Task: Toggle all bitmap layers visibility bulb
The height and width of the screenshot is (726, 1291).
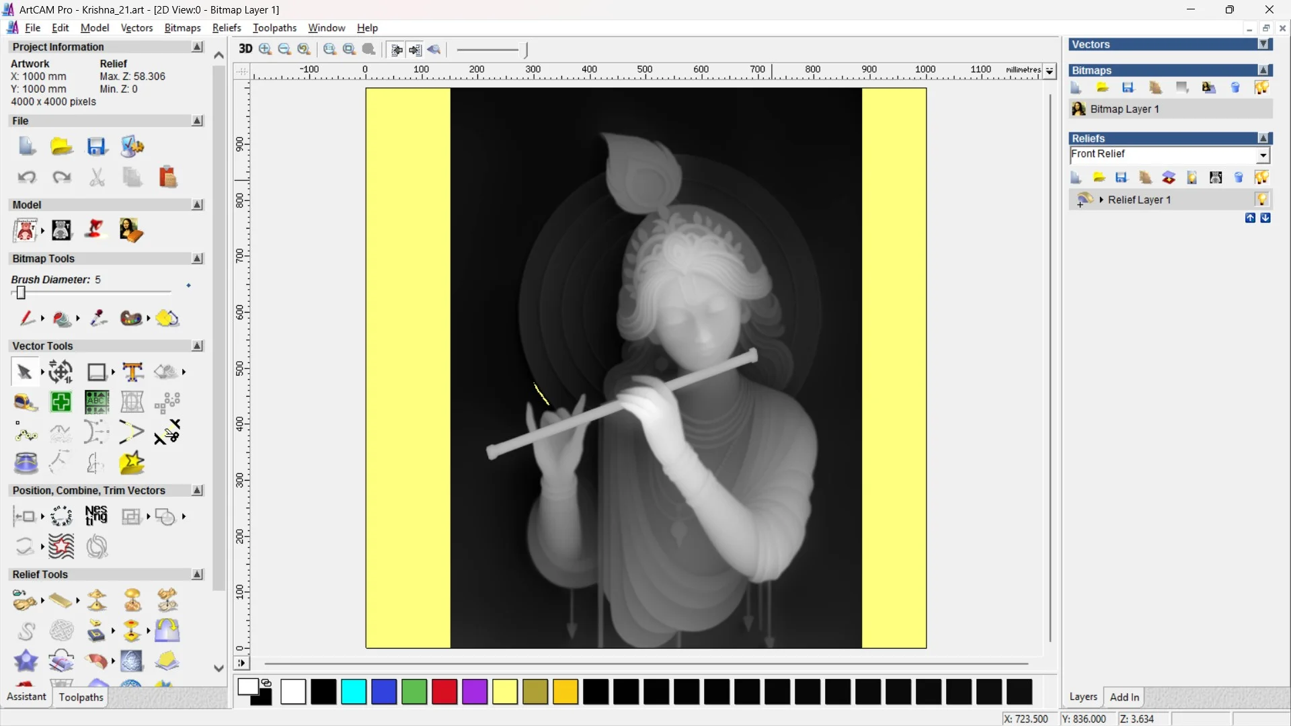Action: pyautogui.click(x=1261, y=88)
